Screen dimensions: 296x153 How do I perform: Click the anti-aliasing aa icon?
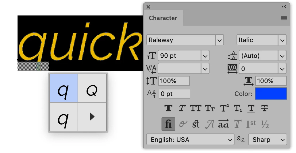point(241,140)
